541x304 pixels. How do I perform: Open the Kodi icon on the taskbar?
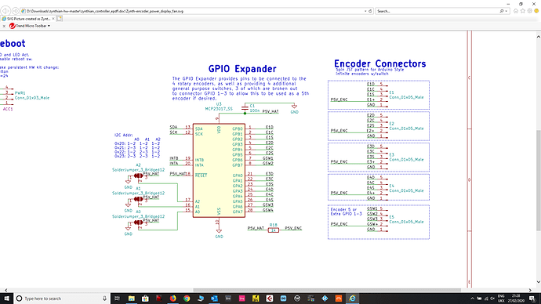(x=325, y=299)
